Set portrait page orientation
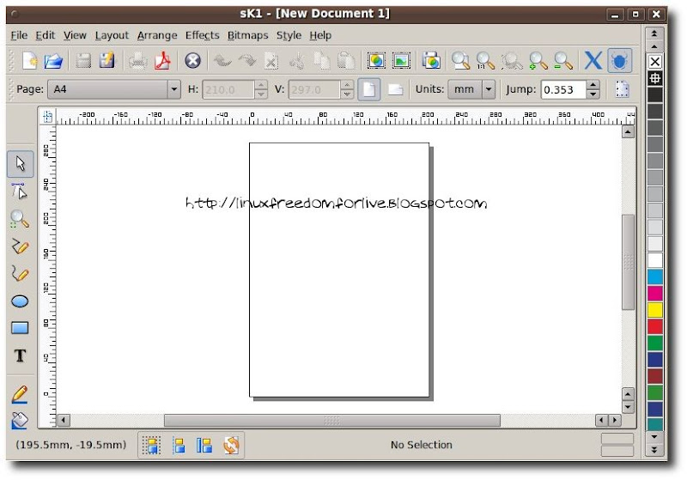This screenshot has height=480, width=687. click(369, 89)
